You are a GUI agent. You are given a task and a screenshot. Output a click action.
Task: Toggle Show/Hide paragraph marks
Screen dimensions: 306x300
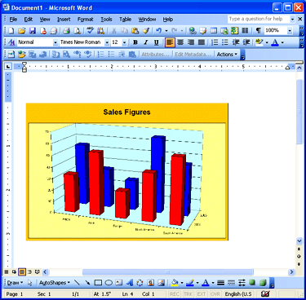pyautogui.click(x=258, y=30)
